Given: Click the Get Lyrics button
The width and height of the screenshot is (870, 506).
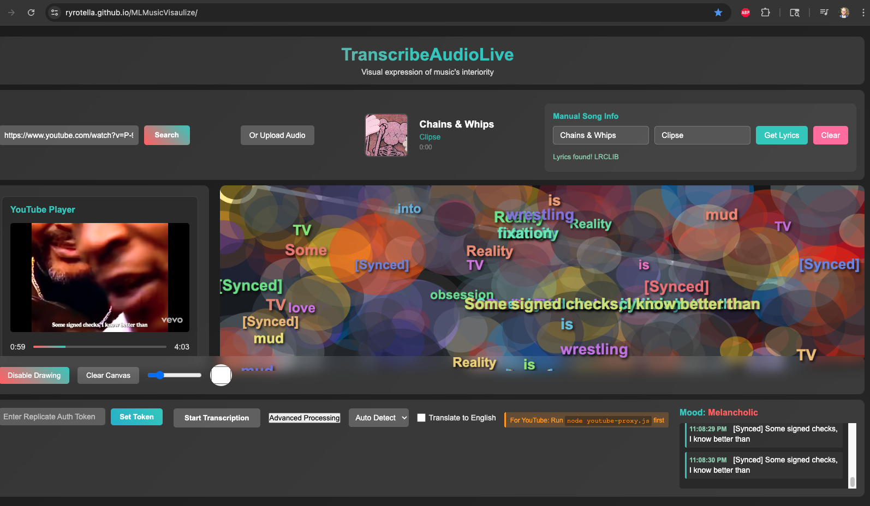Looking at the screenshot, I should (x=782, y=135).
